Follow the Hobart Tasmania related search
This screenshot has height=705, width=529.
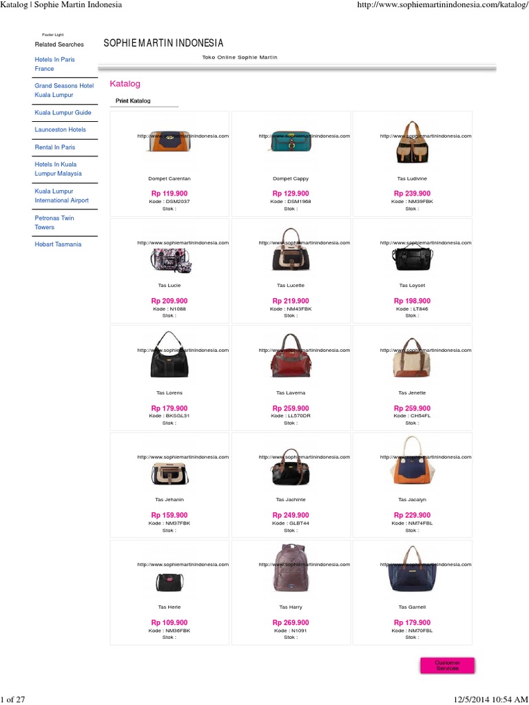[x=58, y=244]
